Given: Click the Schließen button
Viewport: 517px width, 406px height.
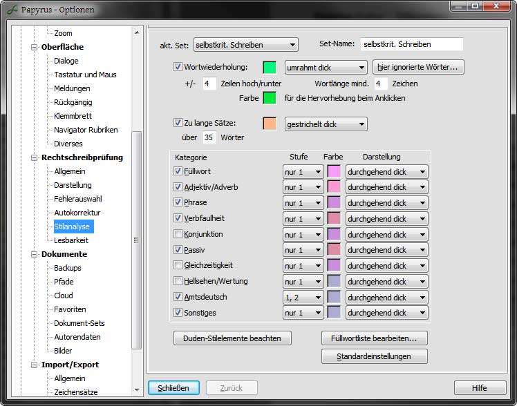Looking at the screenshot, I should click(x=173, y=388).
